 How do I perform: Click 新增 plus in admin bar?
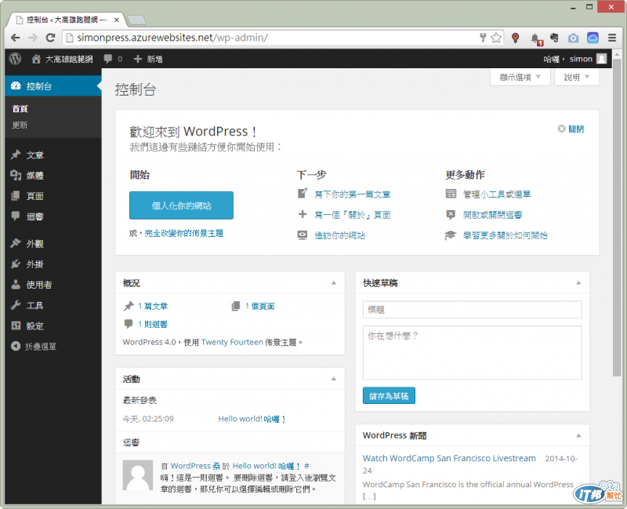[148, 60]
